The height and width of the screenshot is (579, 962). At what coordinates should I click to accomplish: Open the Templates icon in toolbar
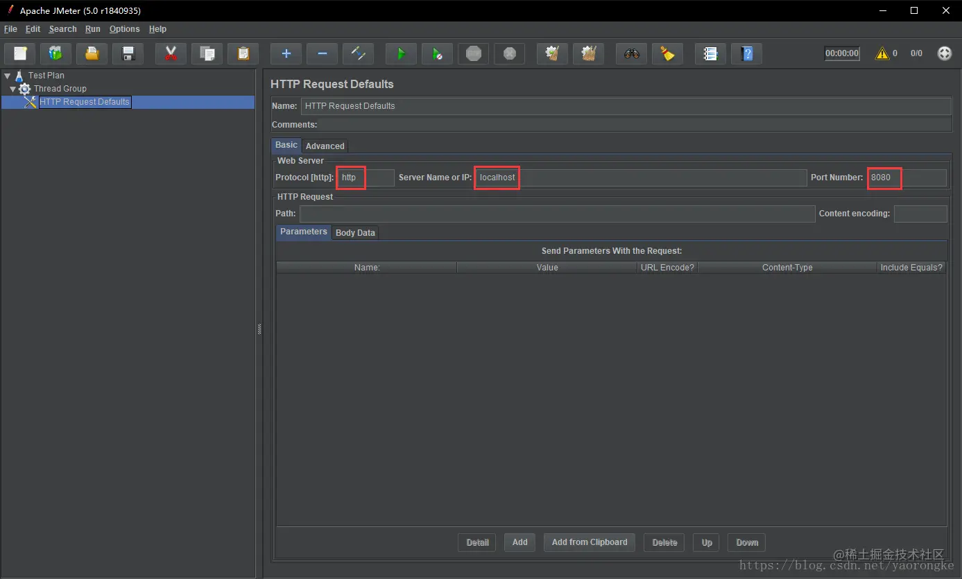pos(55,53)
